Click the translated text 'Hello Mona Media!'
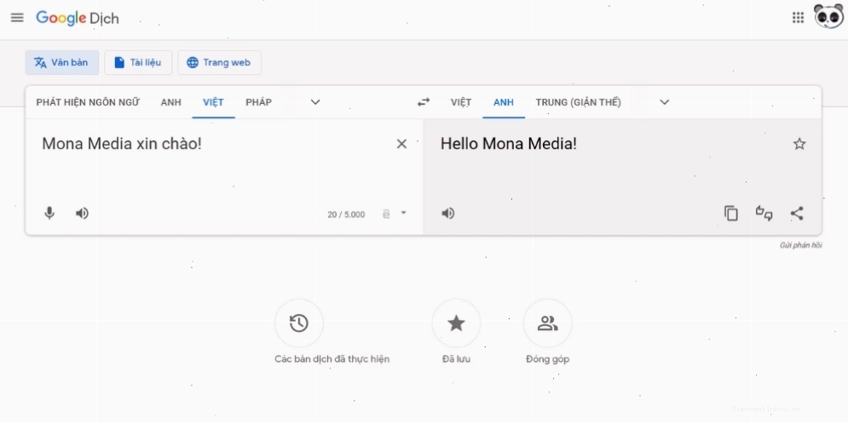The height and width of the screenshot is (423, 848). [x=508, y=144]
